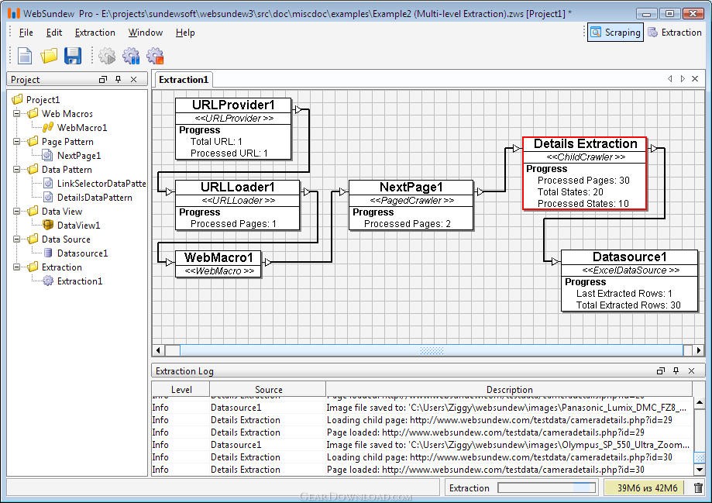This screenshot has height=503, width=712.
Task: Click the Save floppy disk icon
Action: point(73,56)
